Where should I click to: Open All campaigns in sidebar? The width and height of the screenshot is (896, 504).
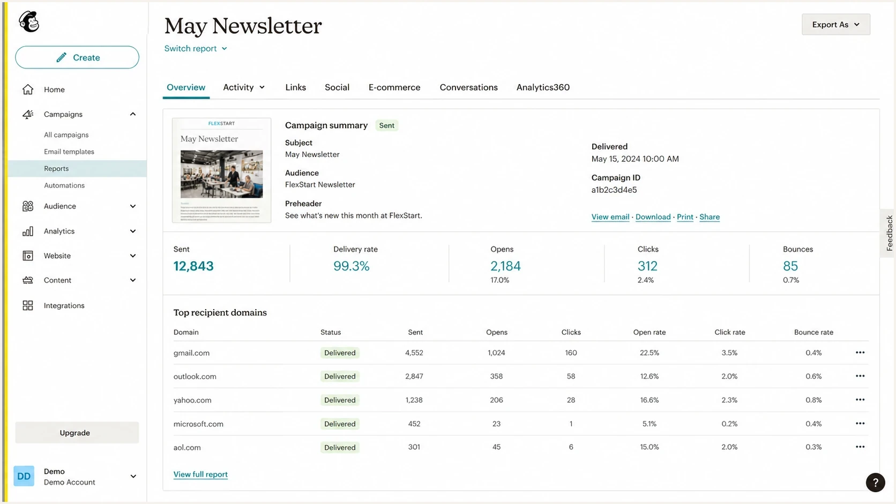pyautogui.click(x=66, y=135)
